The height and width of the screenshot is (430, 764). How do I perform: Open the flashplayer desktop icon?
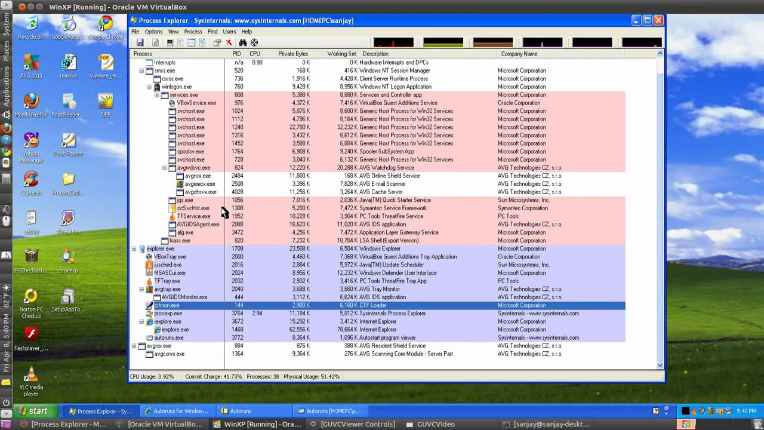pyautogui.click(x=31, y=339)
